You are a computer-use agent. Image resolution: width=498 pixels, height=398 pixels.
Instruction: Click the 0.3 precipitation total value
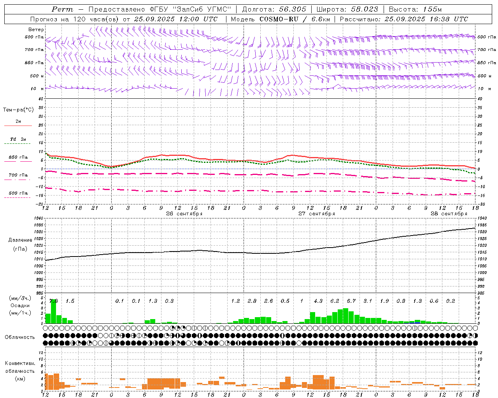[x=169, y=301]
